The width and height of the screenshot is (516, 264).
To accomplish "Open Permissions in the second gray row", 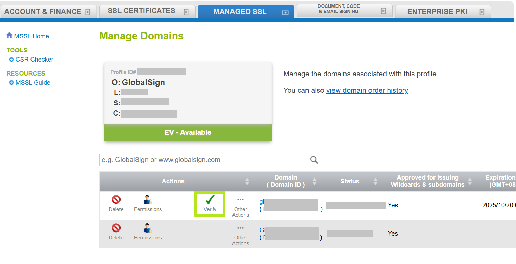I will 148,232.
